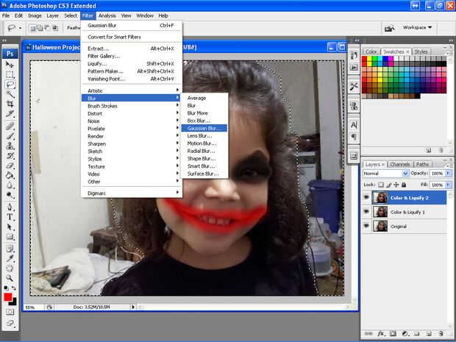456x342 pixels.
Task: Toggle lock all
Action: [404, 185]
